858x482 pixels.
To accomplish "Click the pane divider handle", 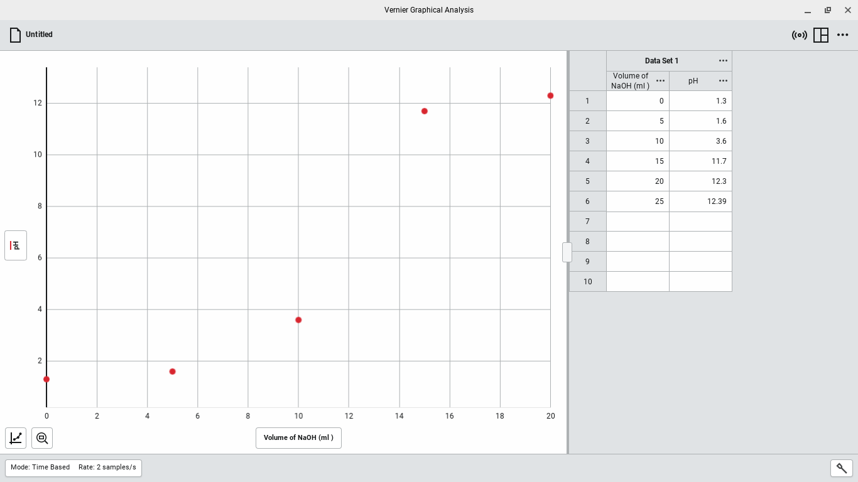I will [567, 252].
